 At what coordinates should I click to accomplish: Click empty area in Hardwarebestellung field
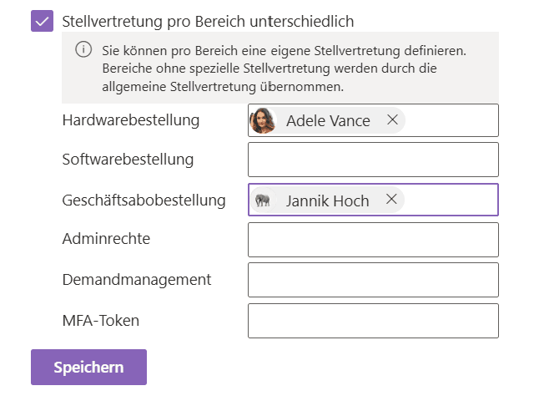click(451, 120)
